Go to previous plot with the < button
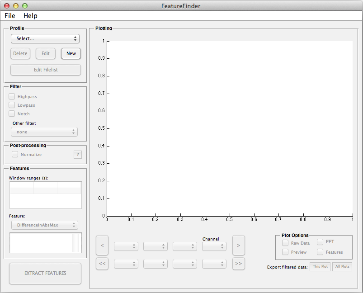 coord(102,245)
